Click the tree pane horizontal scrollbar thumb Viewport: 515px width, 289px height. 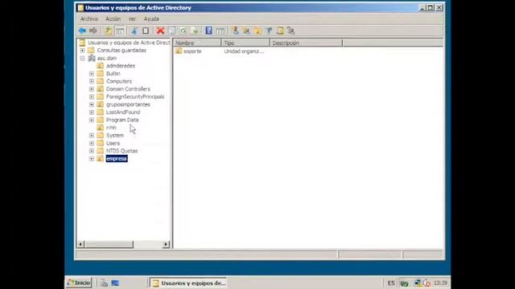(109, 244)
